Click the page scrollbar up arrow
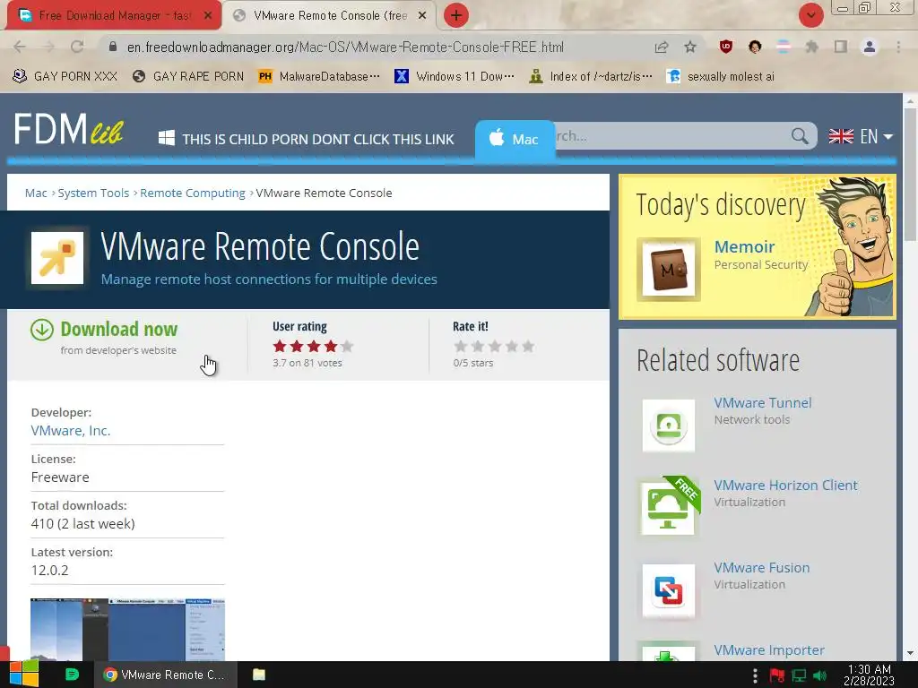Viewport: 918px width, 688px height. point(910,100)
